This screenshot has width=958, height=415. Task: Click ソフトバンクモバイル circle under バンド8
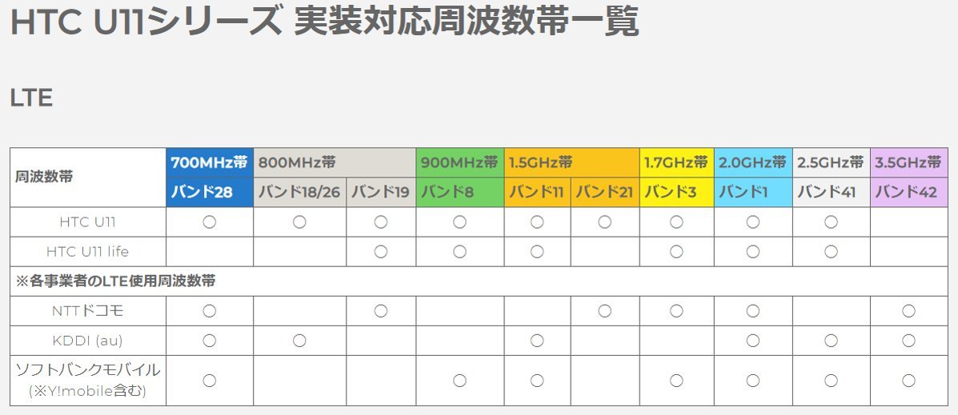click(459, 381)
